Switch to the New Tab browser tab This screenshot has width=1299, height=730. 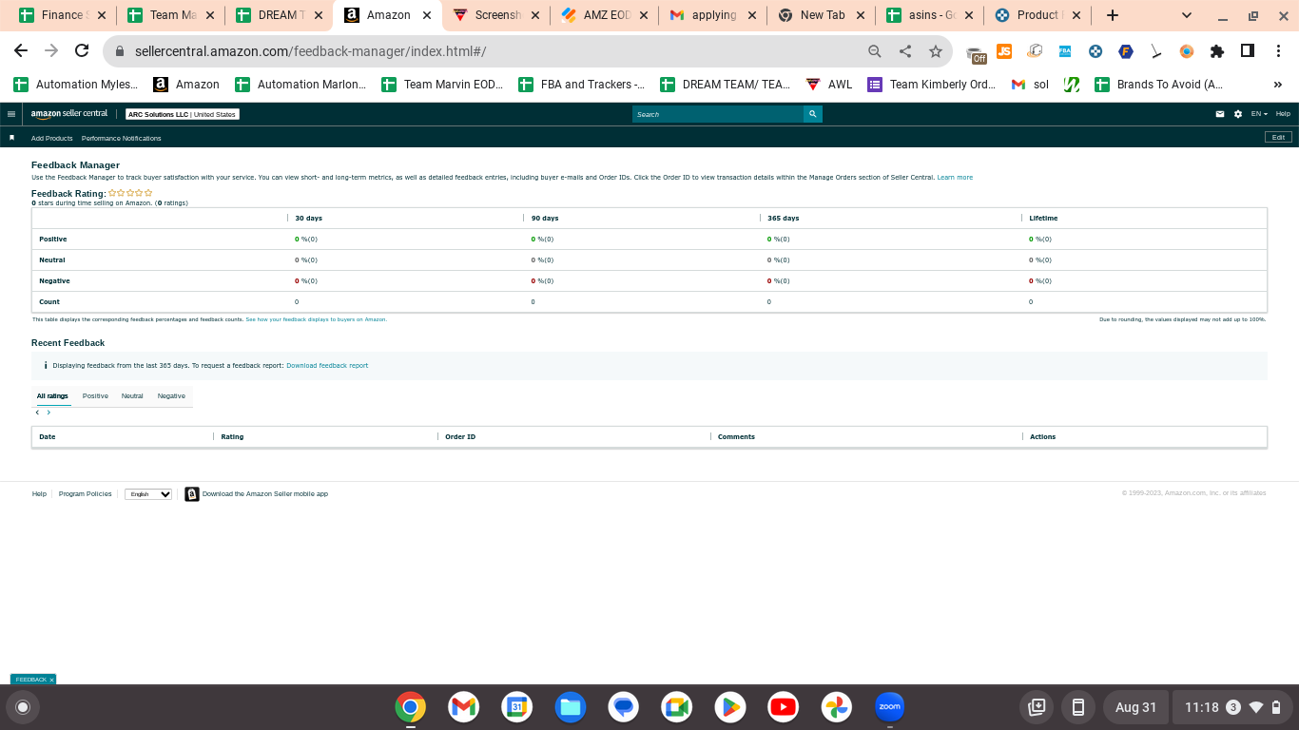click(x=820, y=15)
